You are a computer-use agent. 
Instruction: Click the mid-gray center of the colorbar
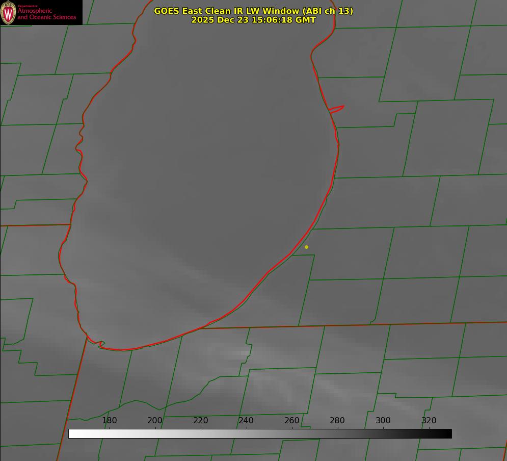(x=260, y=434)
